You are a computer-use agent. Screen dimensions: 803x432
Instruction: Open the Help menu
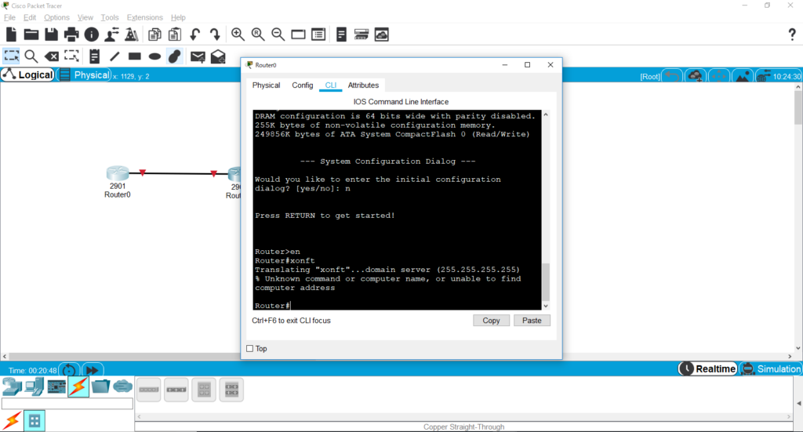178,17
